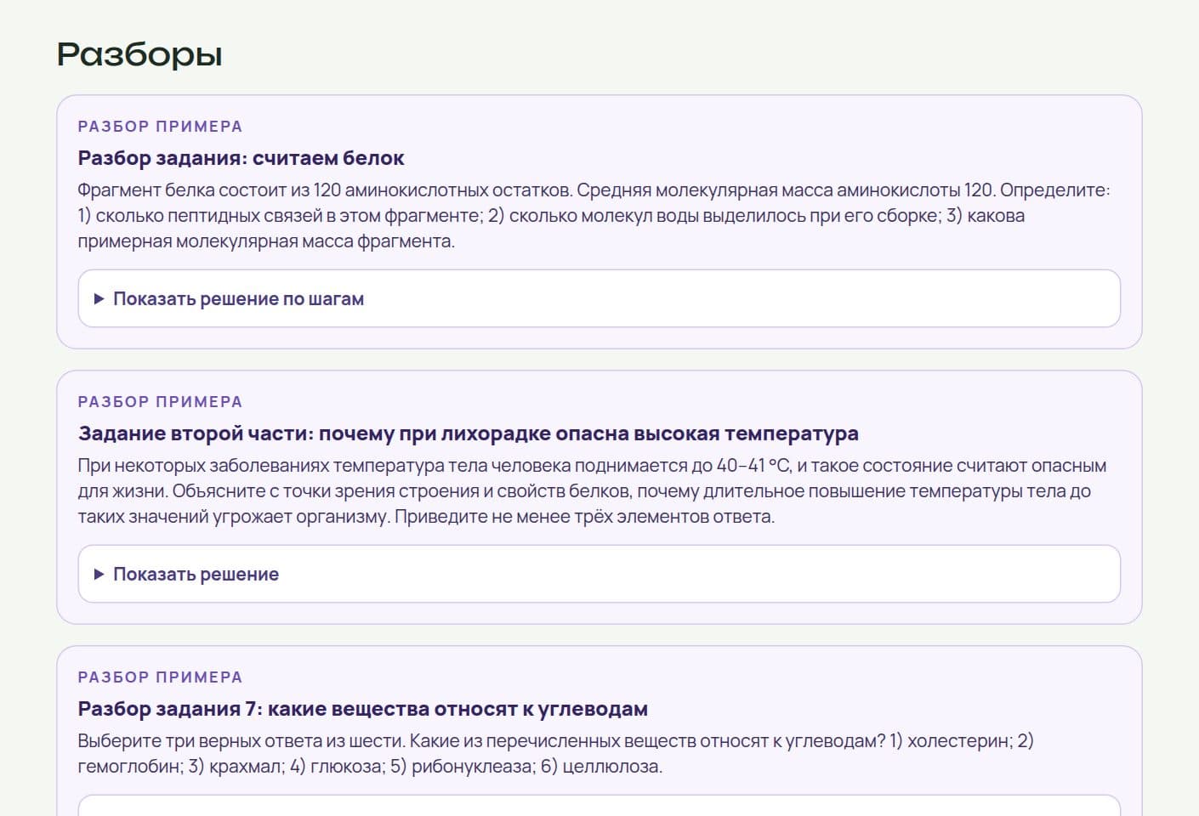
Task: Click the "РАЗБОР ПРИМЕРА" label above "считаем белок"
Action: coord(160,127)
